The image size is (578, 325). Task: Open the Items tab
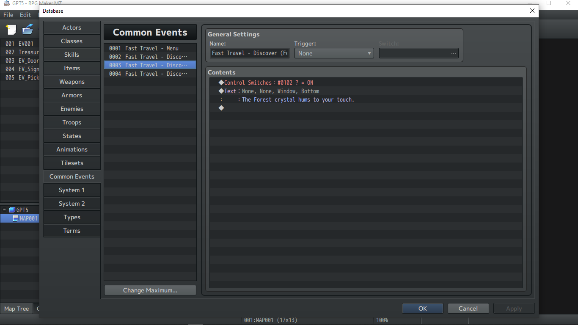tap(72, 68)
